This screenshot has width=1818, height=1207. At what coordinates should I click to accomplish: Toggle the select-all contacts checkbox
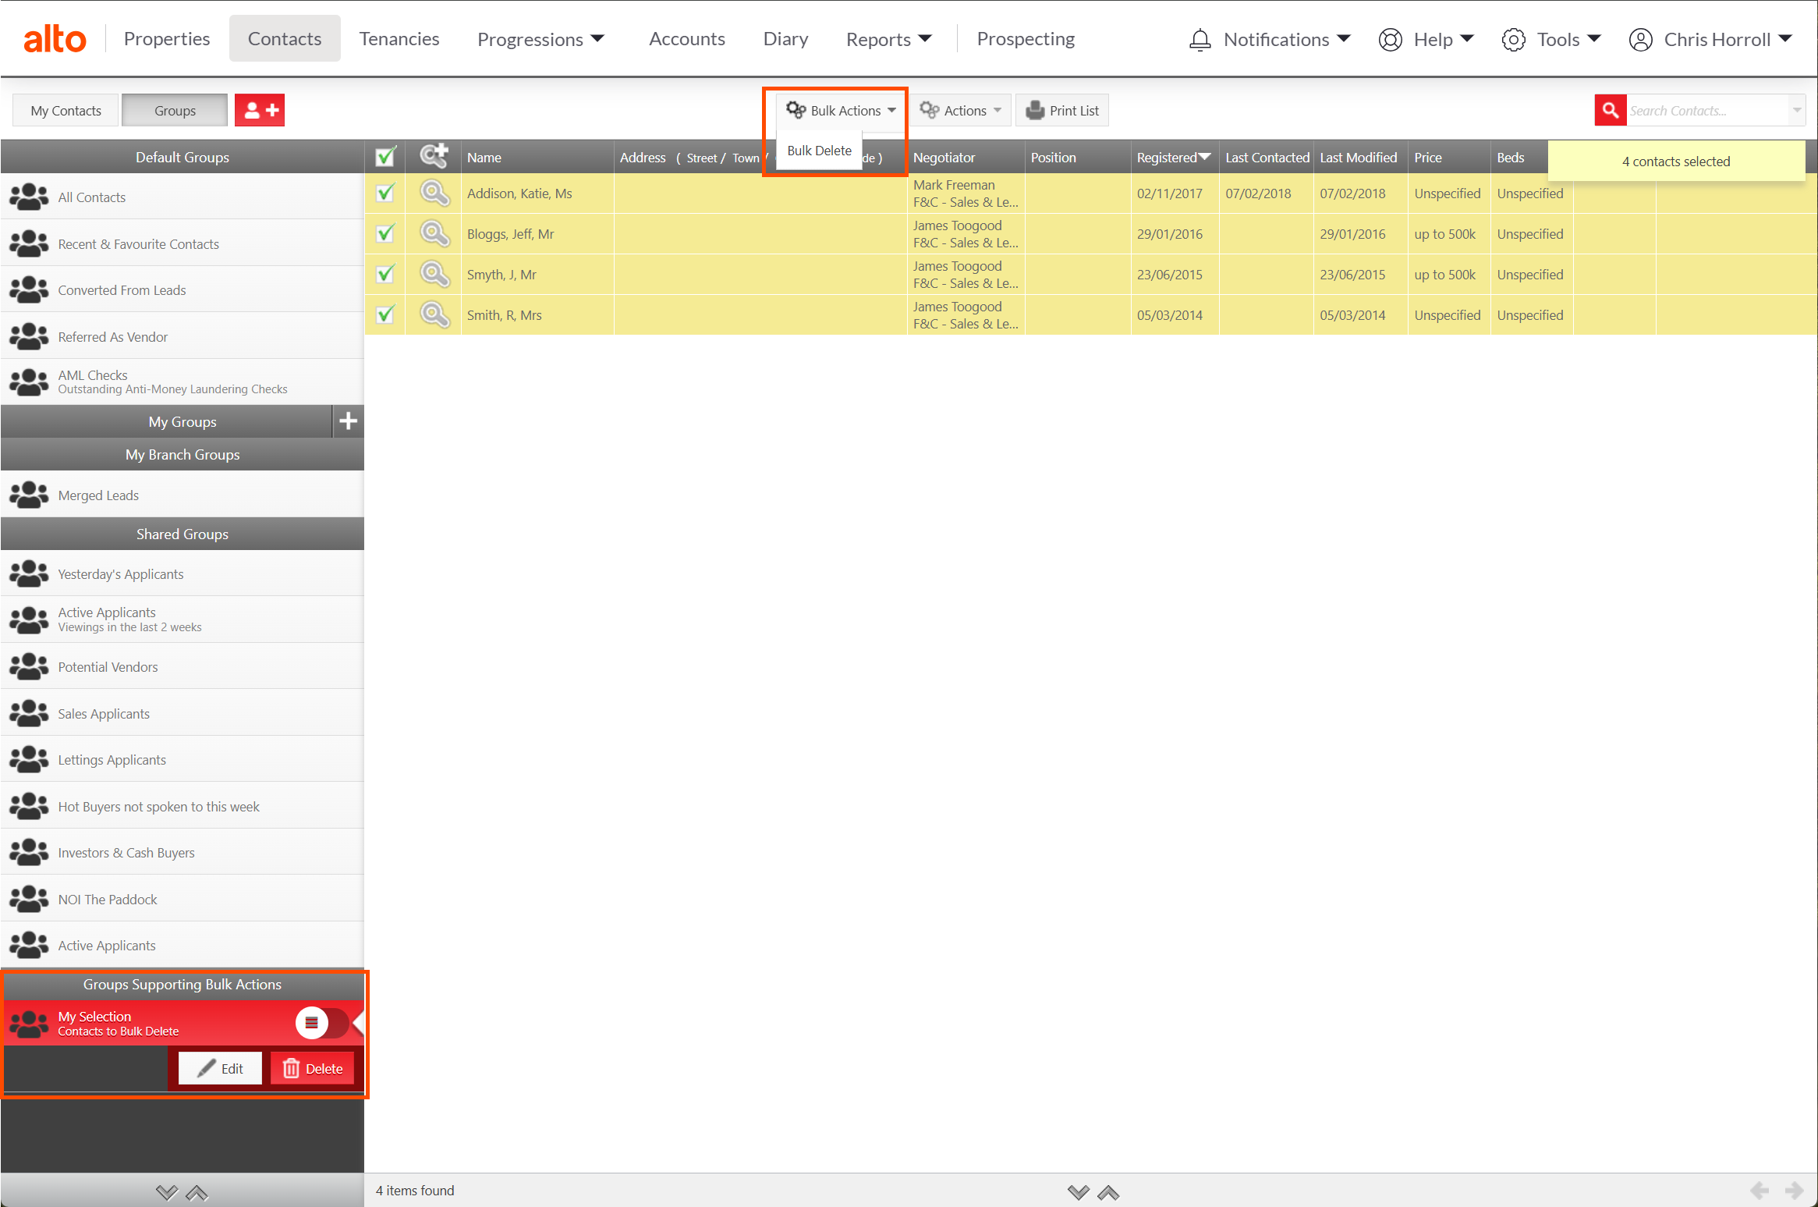(x=385, y=156)
